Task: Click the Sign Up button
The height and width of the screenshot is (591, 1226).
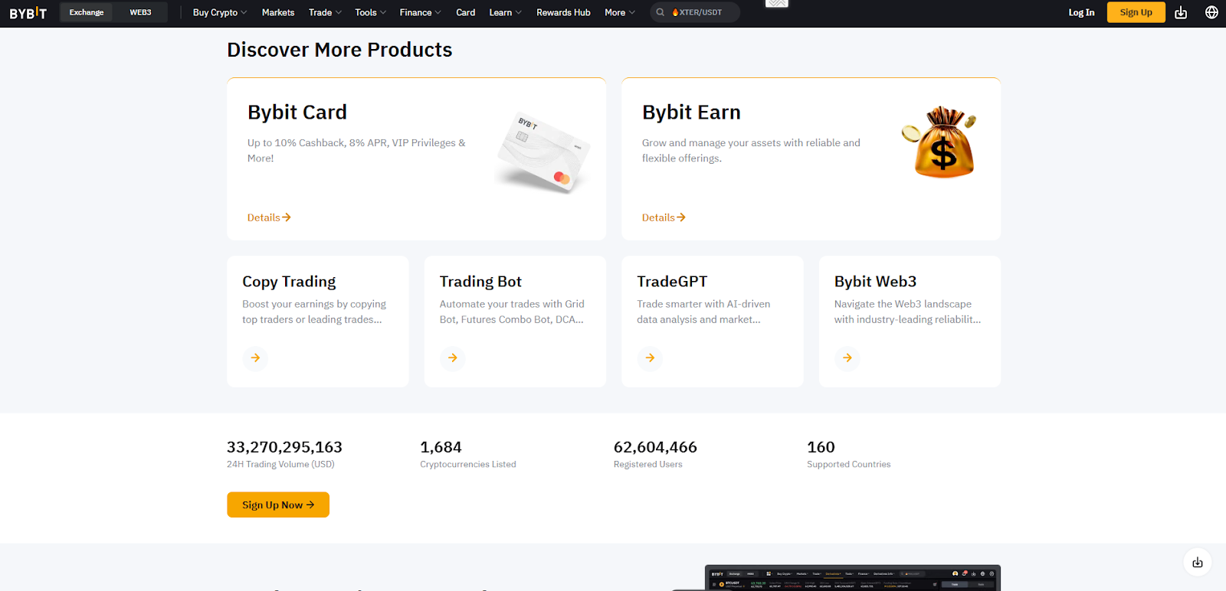Action: click(1136, 12)
